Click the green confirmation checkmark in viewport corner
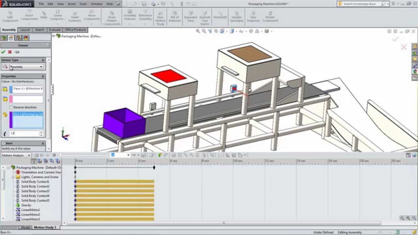The width and height of the screenshot is (418, 235). [x=395, y=39]
